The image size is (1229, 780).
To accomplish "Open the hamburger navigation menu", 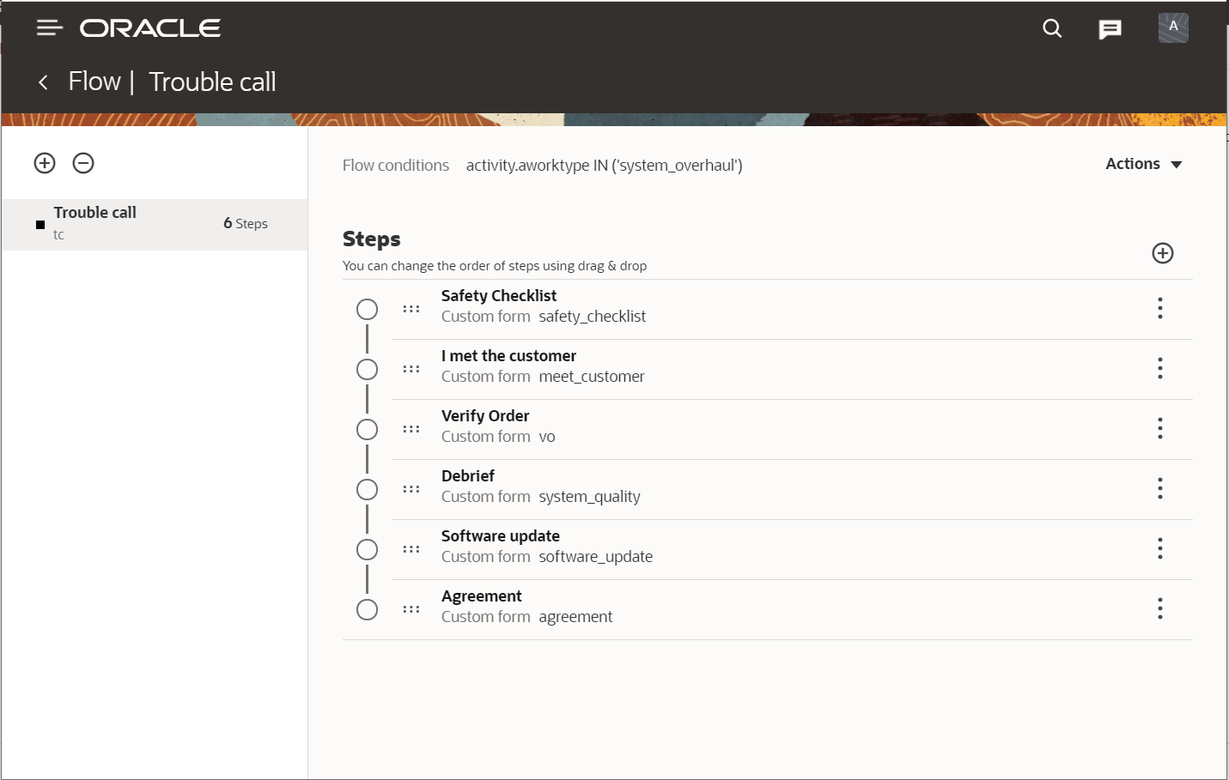I will point(50,28).
